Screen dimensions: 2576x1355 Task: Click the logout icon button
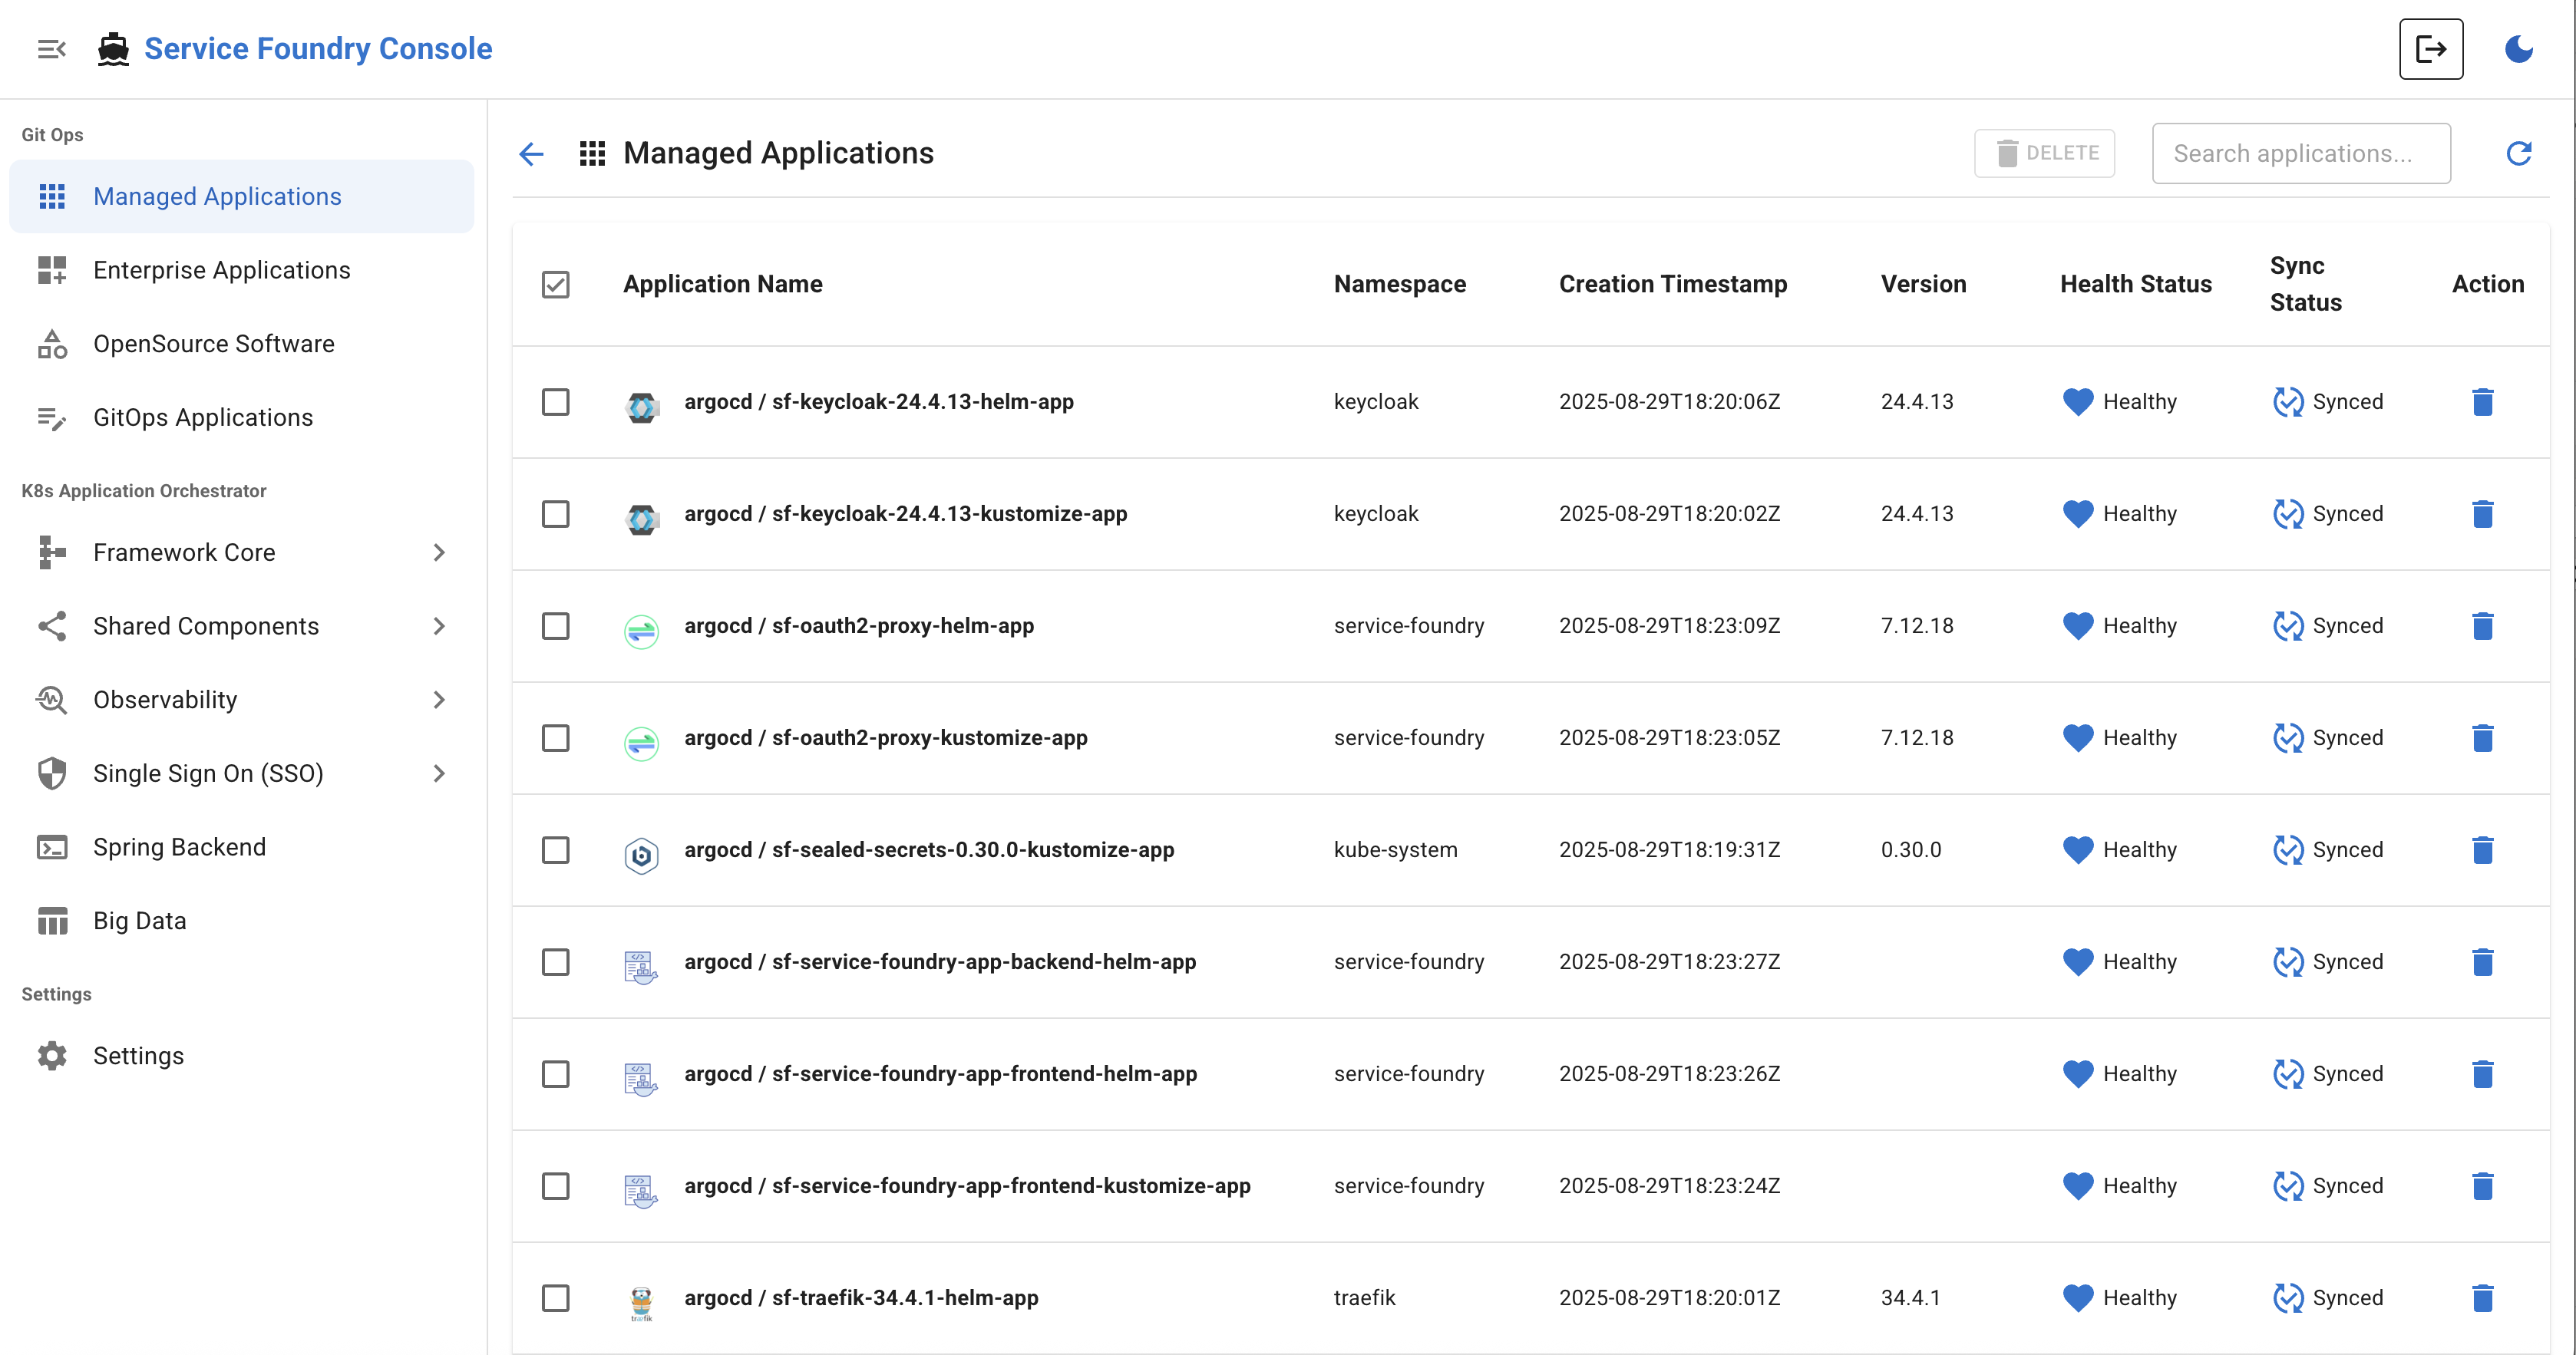(x=2430, y=49)
